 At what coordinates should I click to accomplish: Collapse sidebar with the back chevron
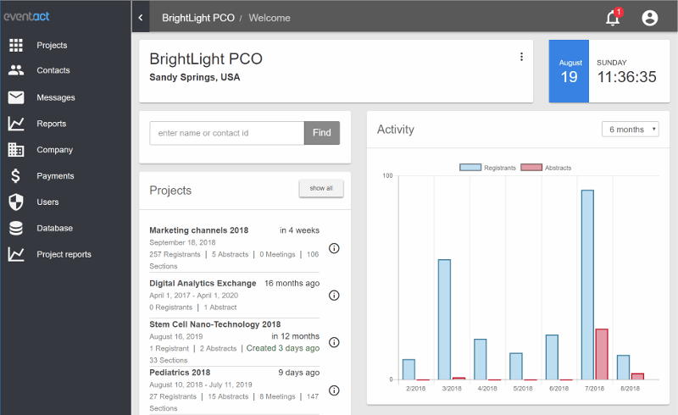click(141, 18)
